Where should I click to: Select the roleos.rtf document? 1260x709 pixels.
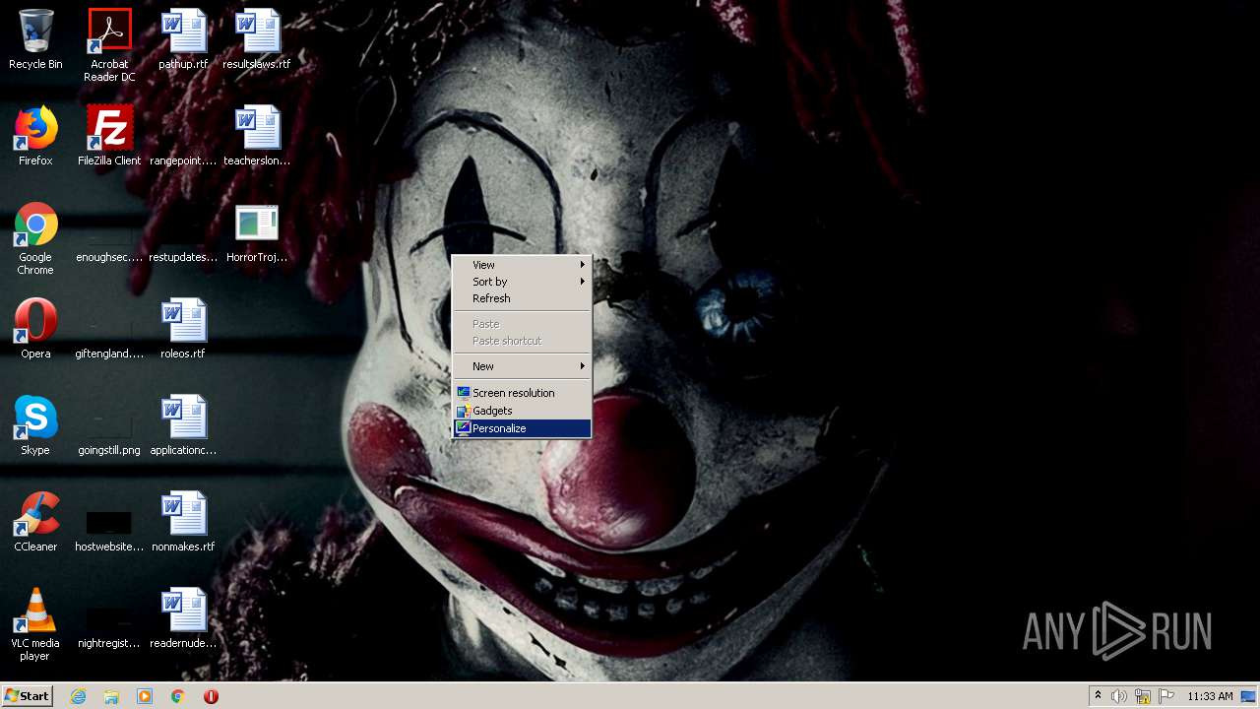click(183, 329)
